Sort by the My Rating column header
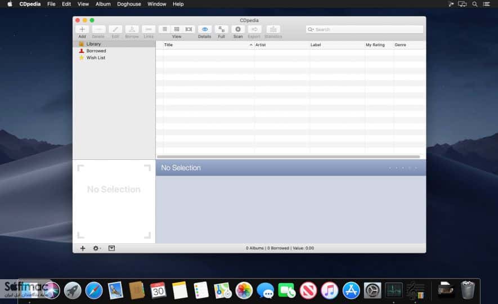 [x=375, y=45]
